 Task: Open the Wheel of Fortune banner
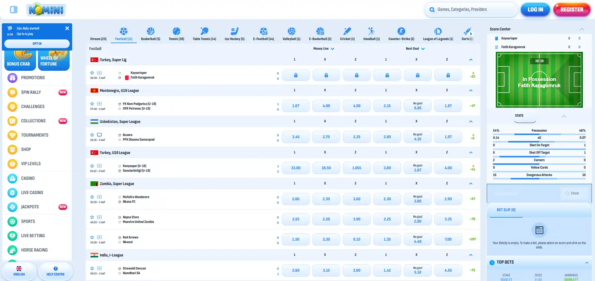pos(54,61)
